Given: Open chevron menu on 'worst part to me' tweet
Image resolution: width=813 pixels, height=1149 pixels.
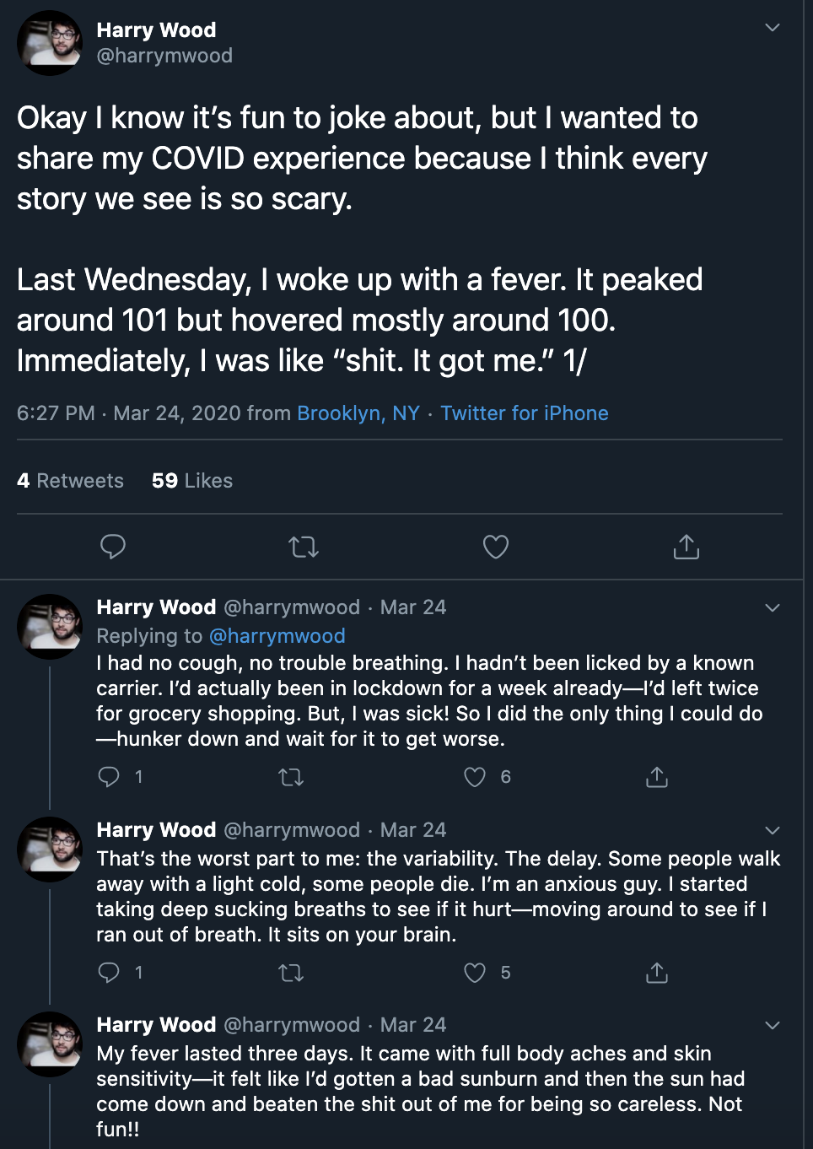Looking at the screenshot, I should (772, 830).
